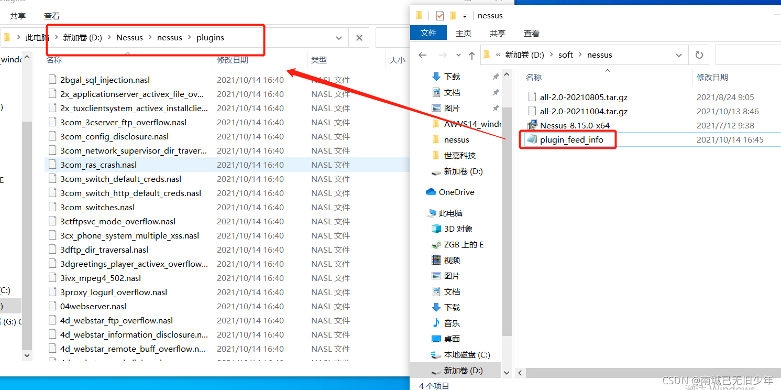Refresh the nessus folder view
781x390 pixels.
[699, 55]
